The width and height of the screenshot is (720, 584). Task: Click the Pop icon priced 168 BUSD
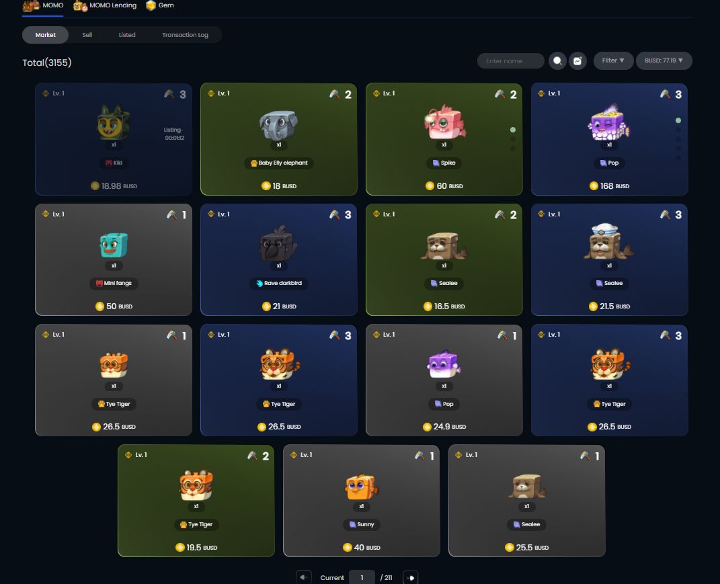pos(609,122)
